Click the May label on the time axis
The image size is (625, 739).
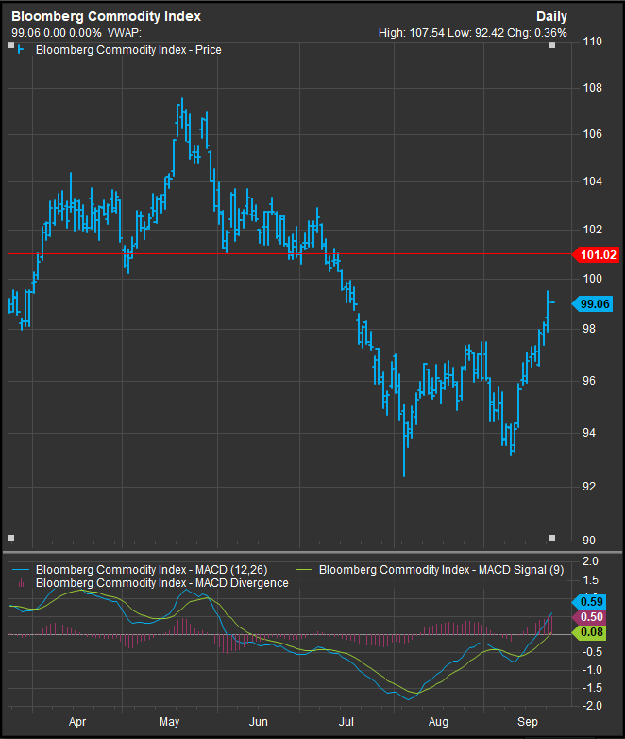point(170,722)
